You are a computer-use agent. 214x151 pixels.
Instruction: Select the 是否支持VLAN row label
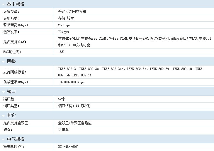(15, 42)
